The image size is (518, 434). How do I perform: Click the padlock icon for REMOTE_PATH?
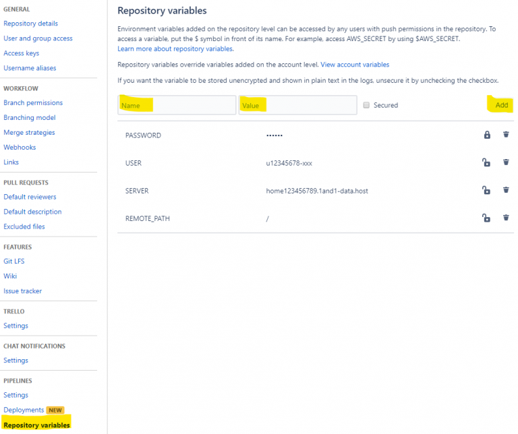(x=486, y=218)
